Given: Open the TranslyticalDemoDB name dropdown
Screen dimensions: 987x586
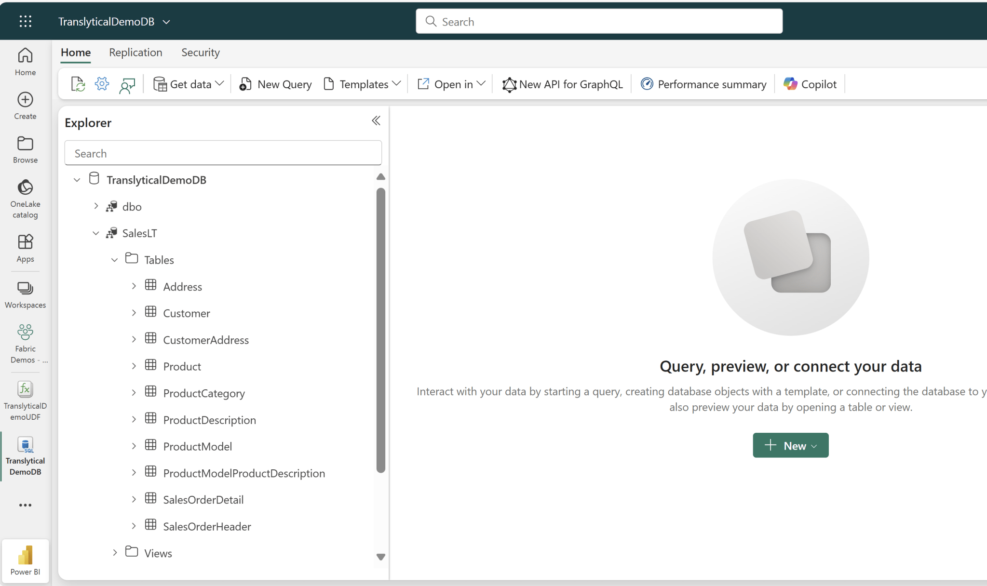Looking at the screenshot, I should pos(166,22).
